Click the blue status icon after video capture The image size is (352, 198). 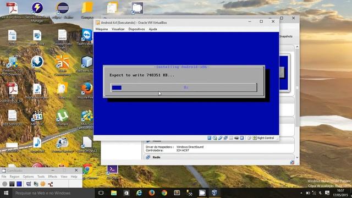tap(241, 138)
